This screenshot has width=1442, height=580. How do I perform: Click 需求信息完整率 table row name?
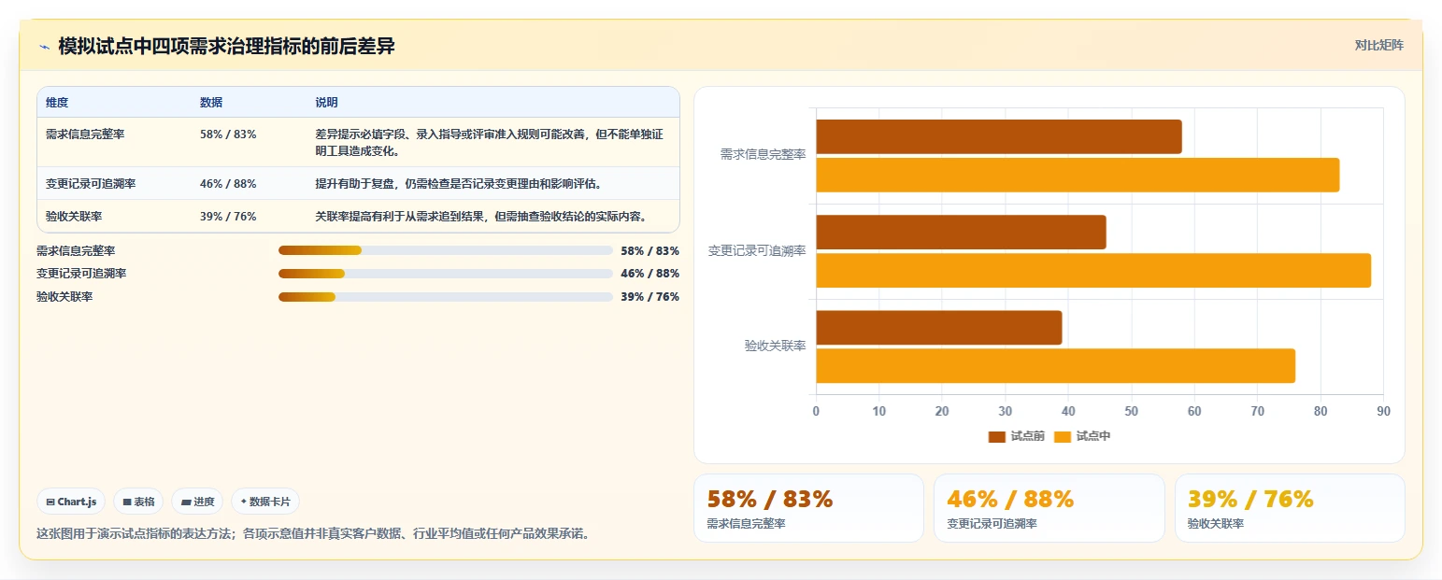click(85, 134)
